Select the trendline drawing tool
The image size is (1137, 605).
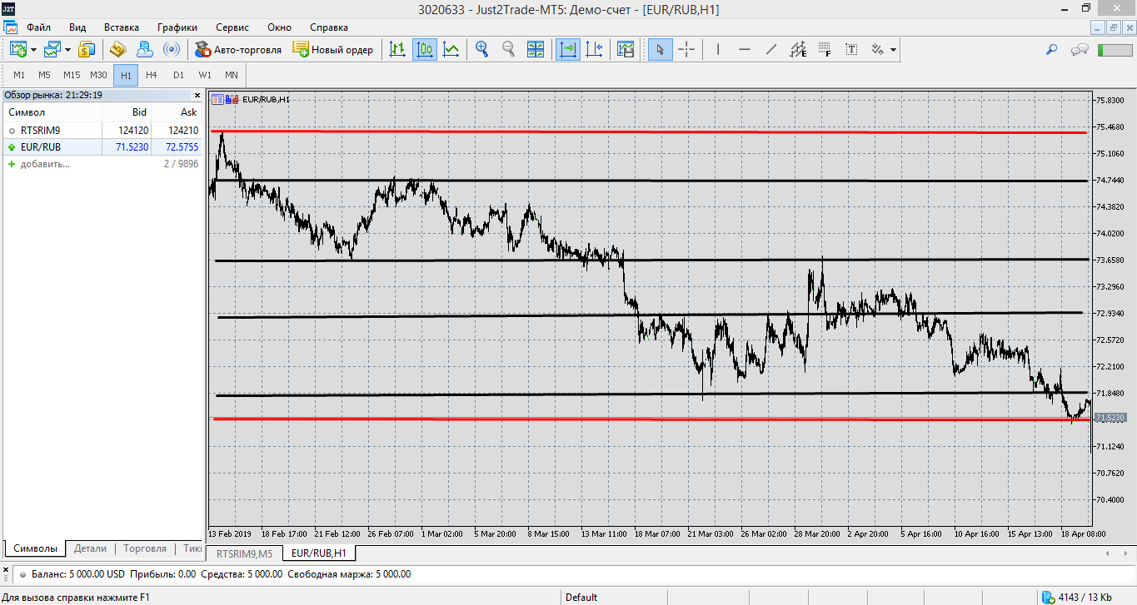point(771,49)
